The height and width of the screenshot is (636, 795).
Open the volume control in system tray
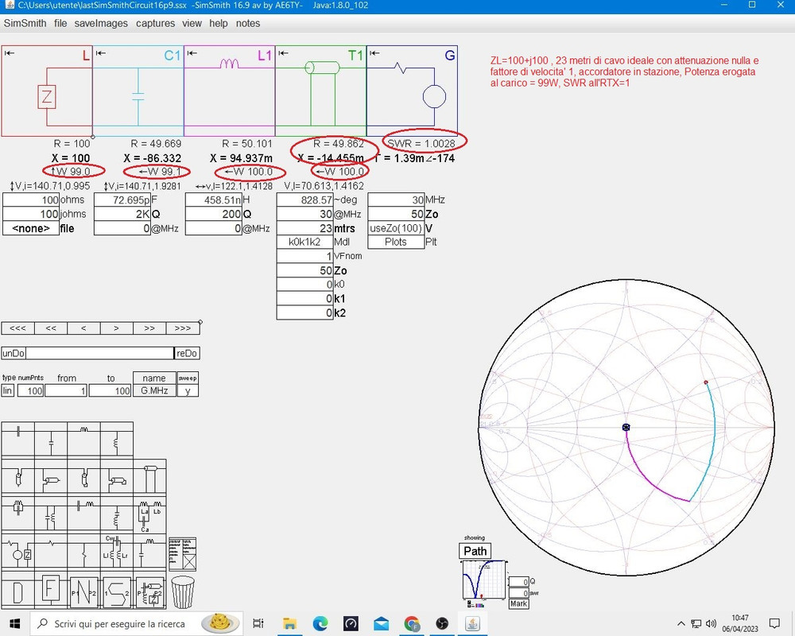[x=711, y=623]
